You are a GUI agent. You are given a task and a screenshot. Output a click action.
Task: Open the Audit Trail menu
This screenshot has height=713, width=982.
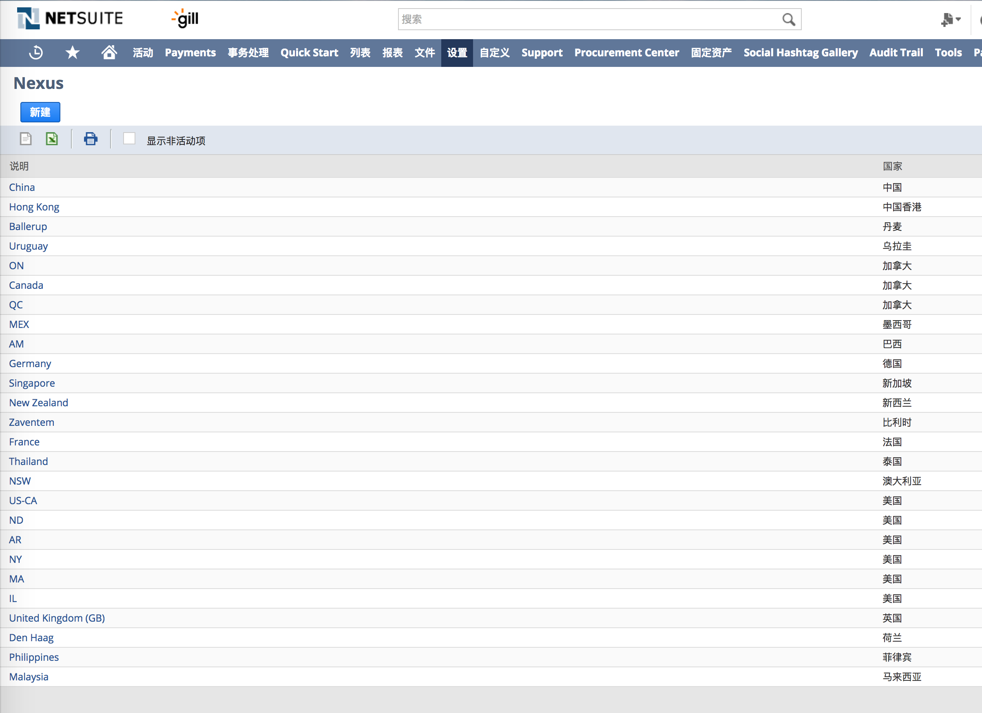pos(896,53)
